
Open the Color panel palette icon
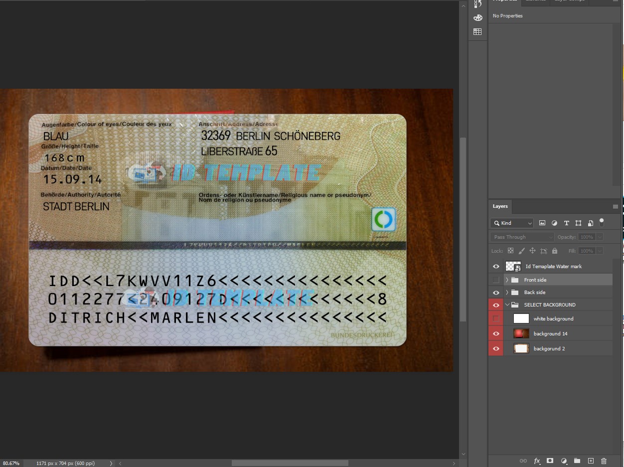(x=477, y=18)
